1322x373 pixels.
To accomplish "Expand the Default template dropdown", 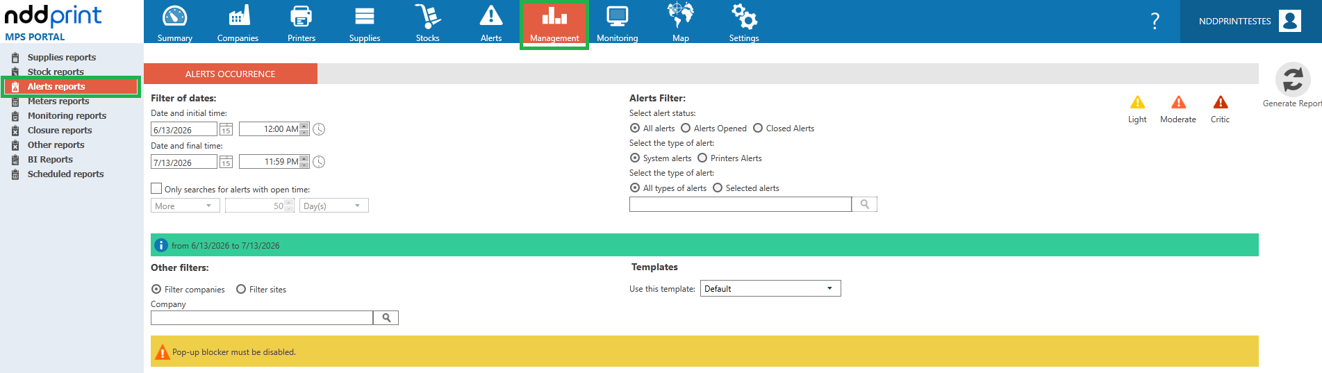I will tap(770, 288).
